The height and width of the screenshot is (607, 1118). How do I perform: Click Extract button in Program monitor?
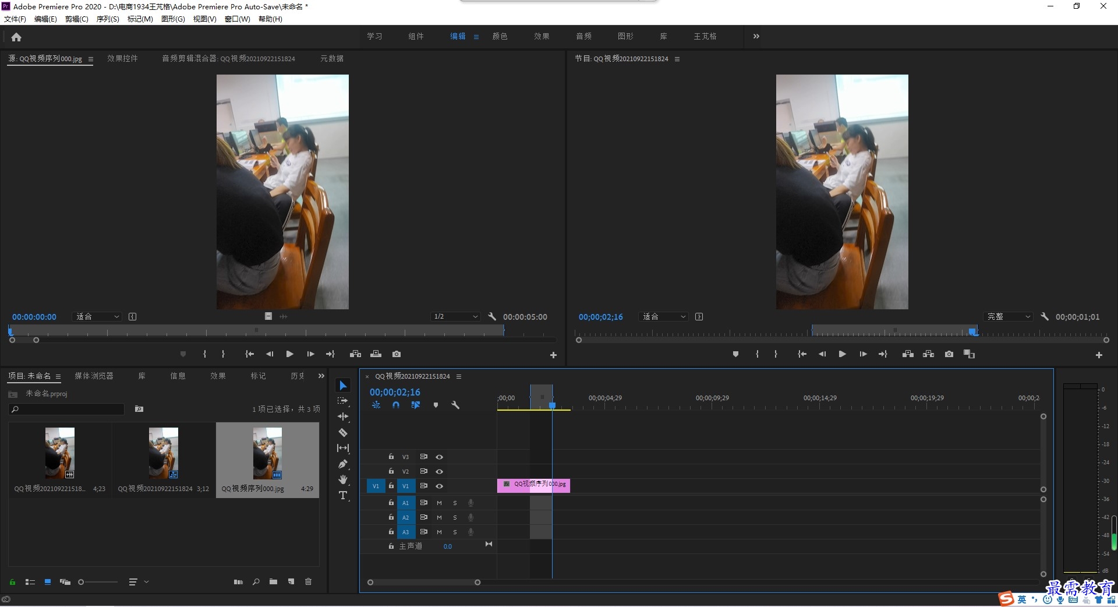coord(929,354)
